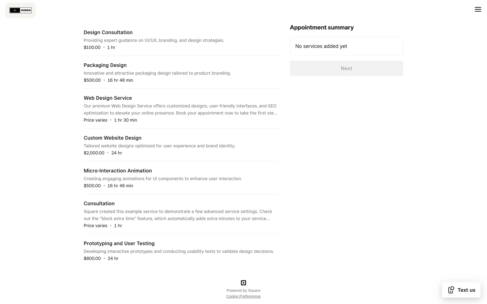
Task: Choose the Consultation service title
Action: coord(99,203)
